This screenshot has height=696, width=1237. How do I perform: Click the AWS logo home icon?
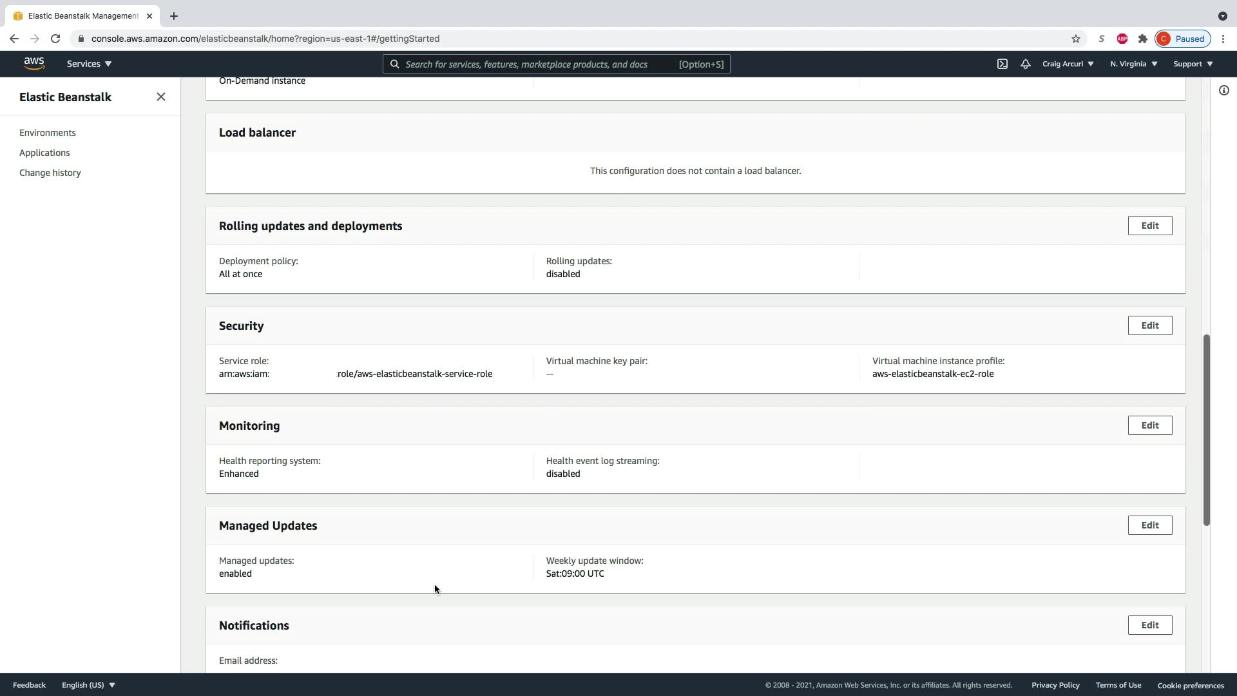coord(34,63)
